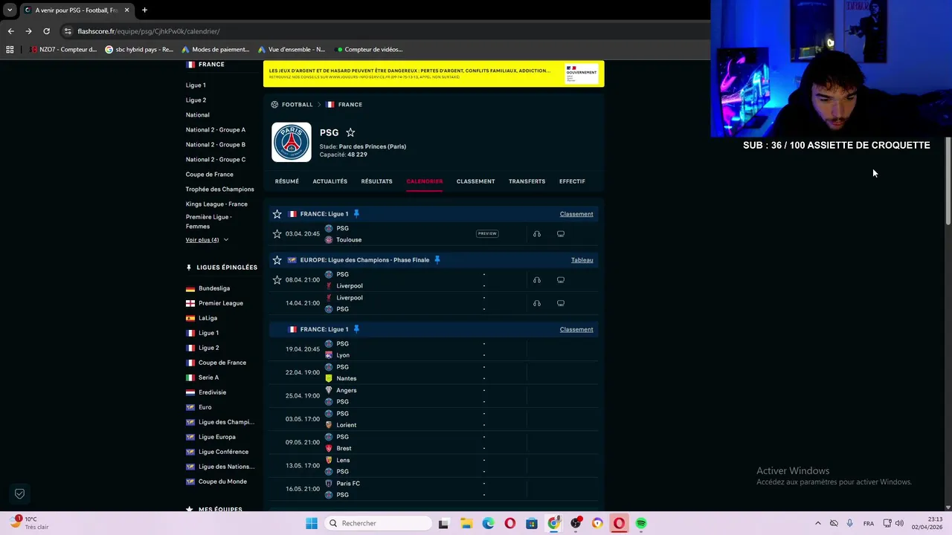Viewport: 952px width, 535px height.
Task: Launch Spotify from the taskbar
Action: coord(641,523)
